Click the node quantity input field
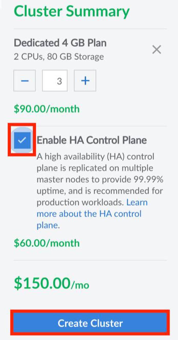The image size is (178, 340). (55, 81)
